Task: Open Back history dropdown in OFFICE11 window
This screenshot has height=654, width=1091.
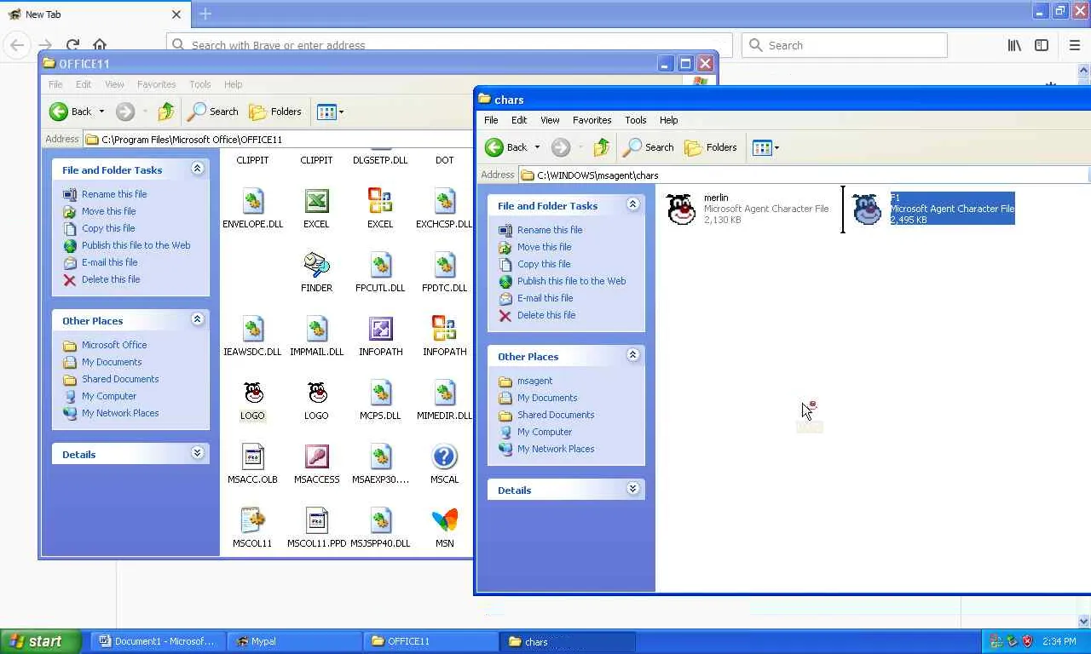Action: (x=101, y=112)
